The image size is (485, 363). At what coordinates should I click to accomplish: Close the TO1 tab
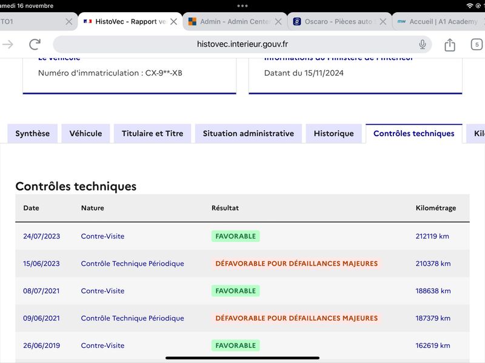(69, 22)
